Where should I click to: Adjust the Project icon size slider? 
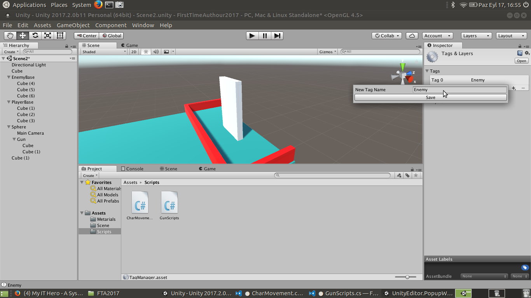[x=405, y=277]
